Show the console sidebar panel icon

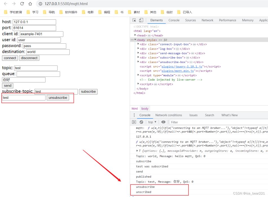point(134,122)
